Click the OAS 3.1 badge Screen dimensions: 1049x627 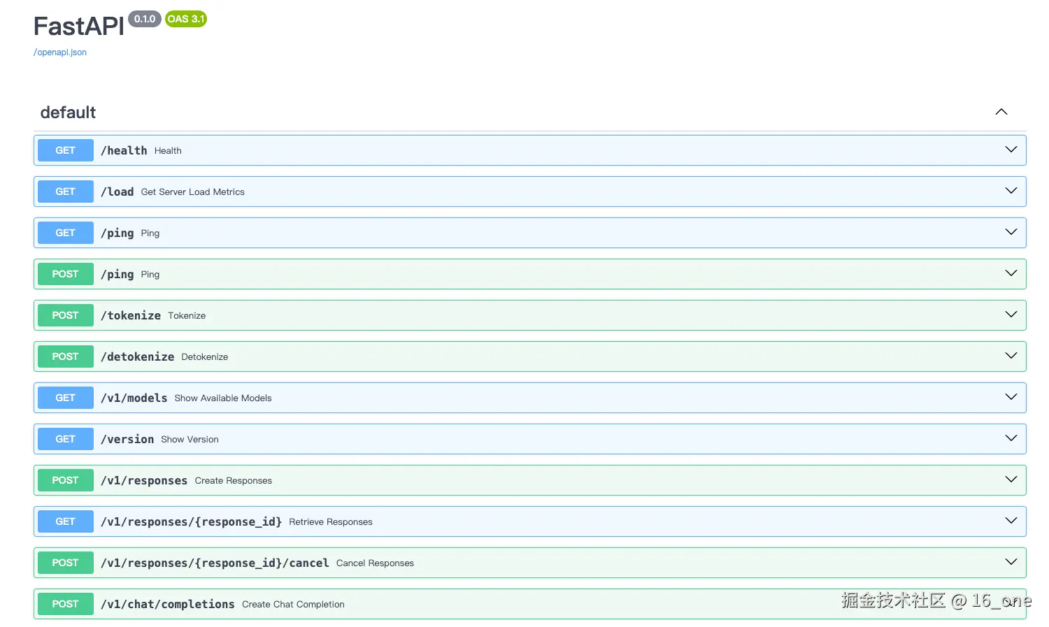(x=186, y=19)
